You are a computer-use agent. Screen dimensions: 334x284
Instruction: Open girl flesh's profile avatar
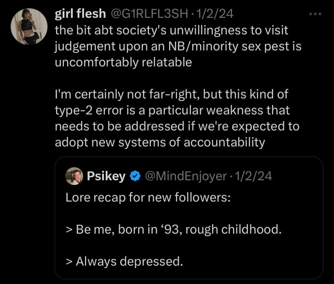coord(29,26)
